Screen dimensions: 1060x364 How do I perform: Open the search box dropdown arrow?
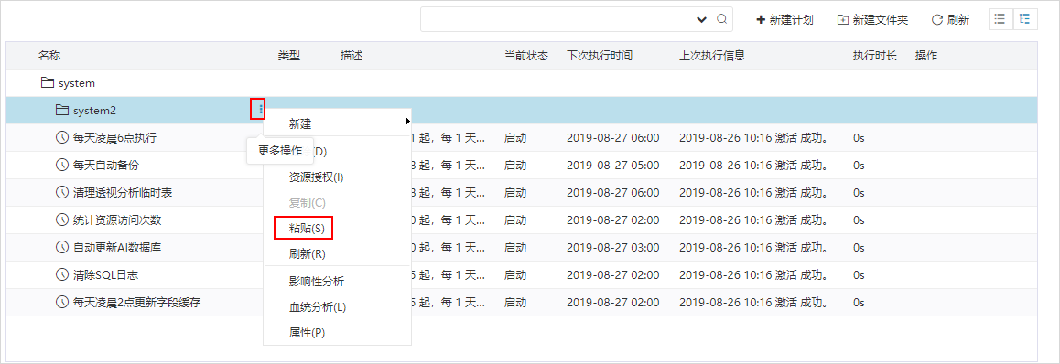(702, 19)
